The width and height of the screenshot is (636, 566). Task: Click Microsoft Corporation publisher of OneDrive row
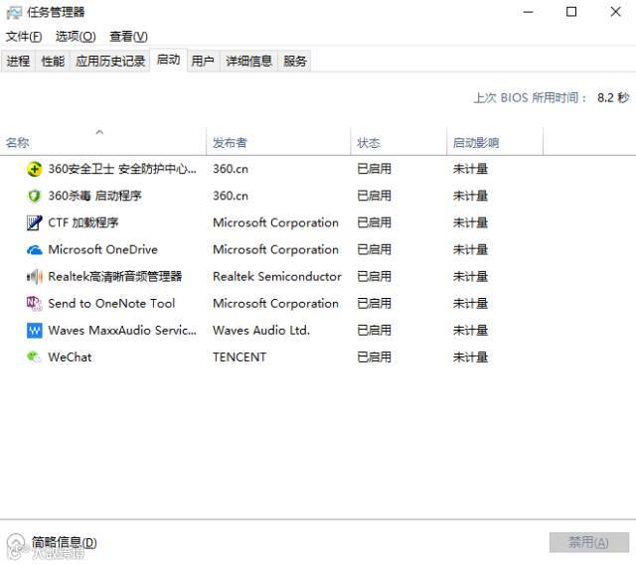276,250
